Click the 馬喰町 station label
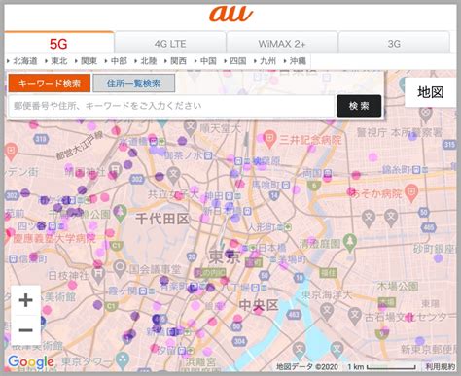This screenshot has width=461, height=376. (266, 185)
